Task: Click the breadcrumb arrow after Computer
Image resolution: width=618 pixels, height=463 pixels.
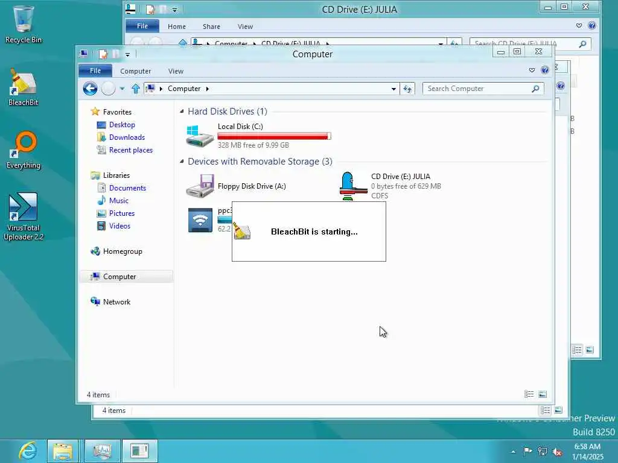Action: (x=208, y=89)
